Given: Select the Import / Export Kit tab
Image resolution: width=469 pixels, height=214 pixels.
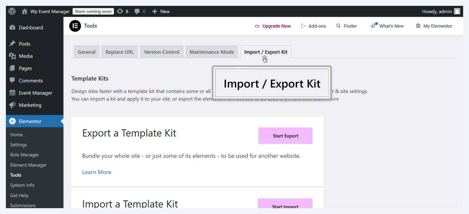Looking at the screenshot, I should coord(266,52).
